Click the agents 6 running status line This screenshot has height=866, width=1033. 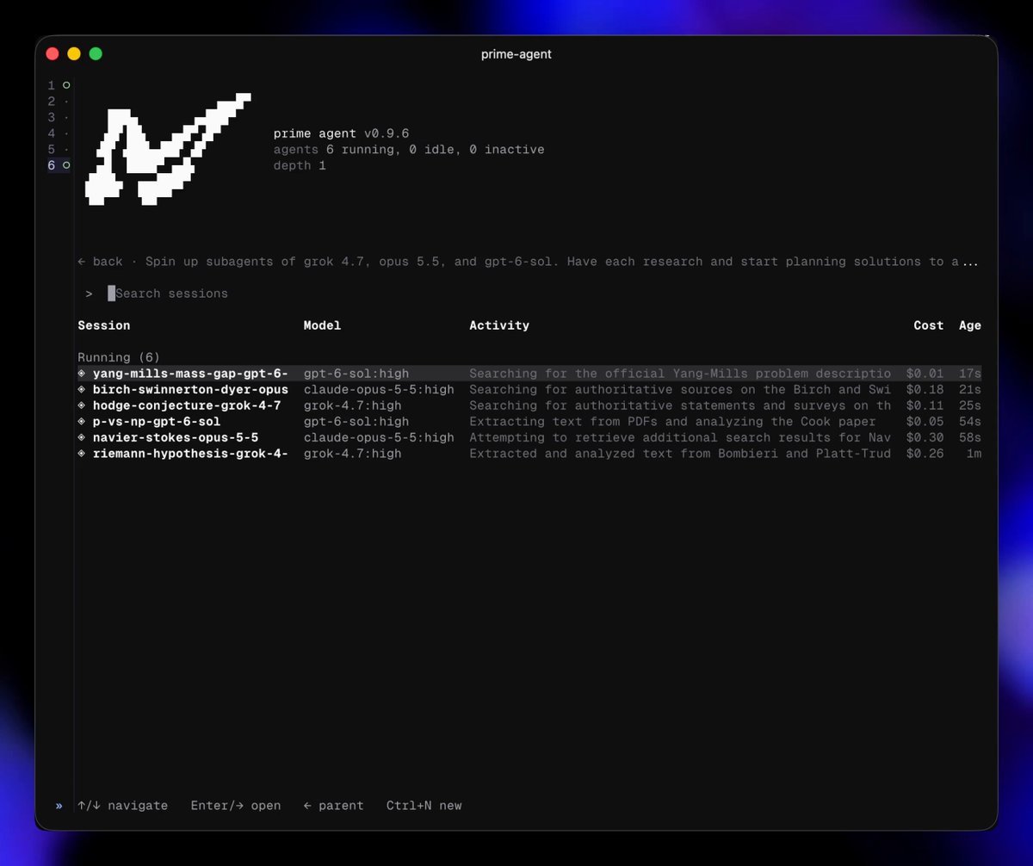(x=409, y=150)
